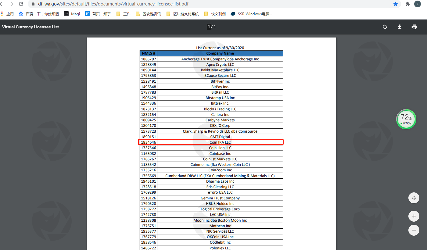This screenshot has width=427, height=250.
Task: Expand the 区块链支付系统 bookmark folder
Action: coord(183,14)
